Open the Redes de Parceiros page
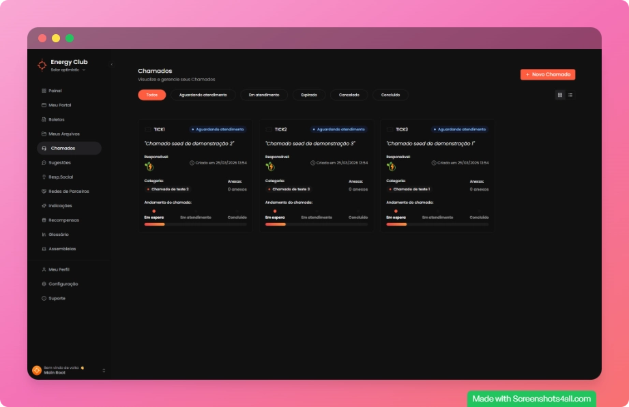 68,192
